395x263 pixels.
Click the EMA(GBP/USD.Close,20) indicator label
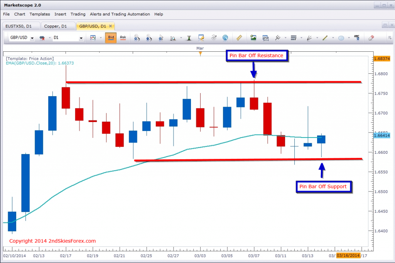pos(40,63)
